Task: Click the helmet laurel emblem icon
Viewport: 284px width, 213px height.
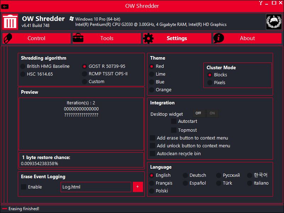Action: (x=274, y=22)
